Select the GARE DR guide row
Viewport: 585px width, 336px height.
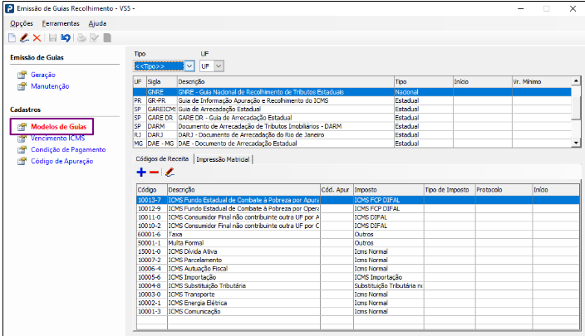pos(352,118)
